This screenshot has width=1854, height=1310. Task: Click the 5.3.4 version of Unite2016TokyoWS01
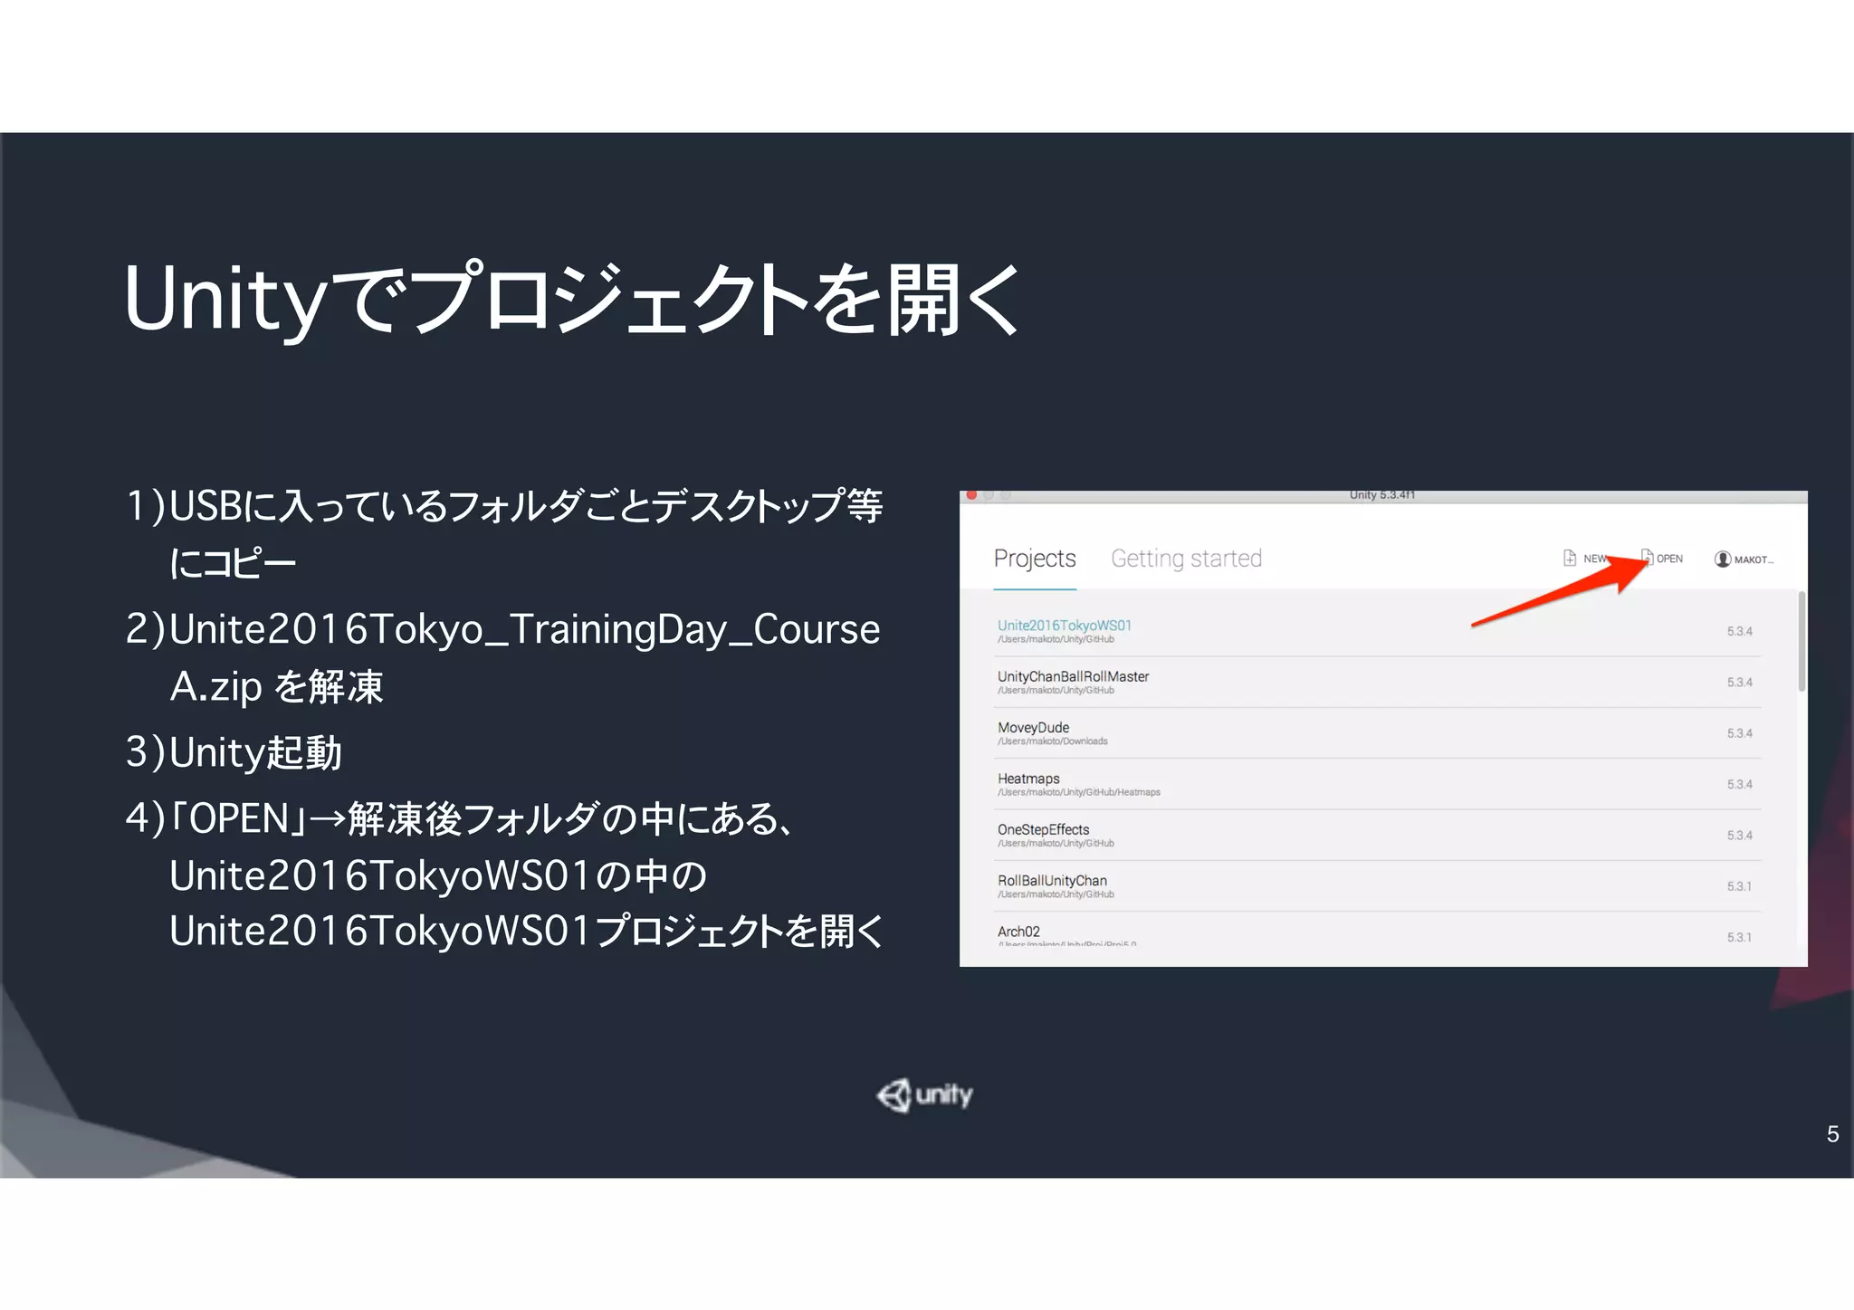[x=1739, y=631]
